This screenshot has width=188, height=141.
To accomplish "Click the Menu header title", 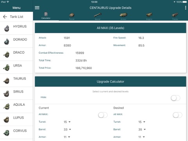I will 16,8.
